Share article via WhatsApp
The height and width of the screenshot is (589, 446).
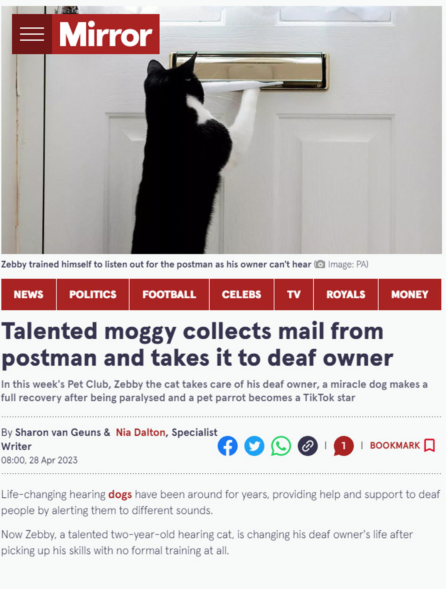[281, 446]
